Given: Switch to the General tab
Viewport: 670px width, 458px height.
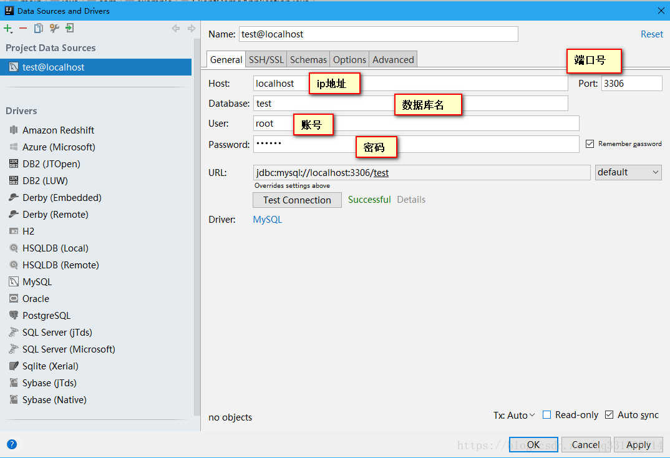Looking at the screenshot, I should (x=226, y=59).
